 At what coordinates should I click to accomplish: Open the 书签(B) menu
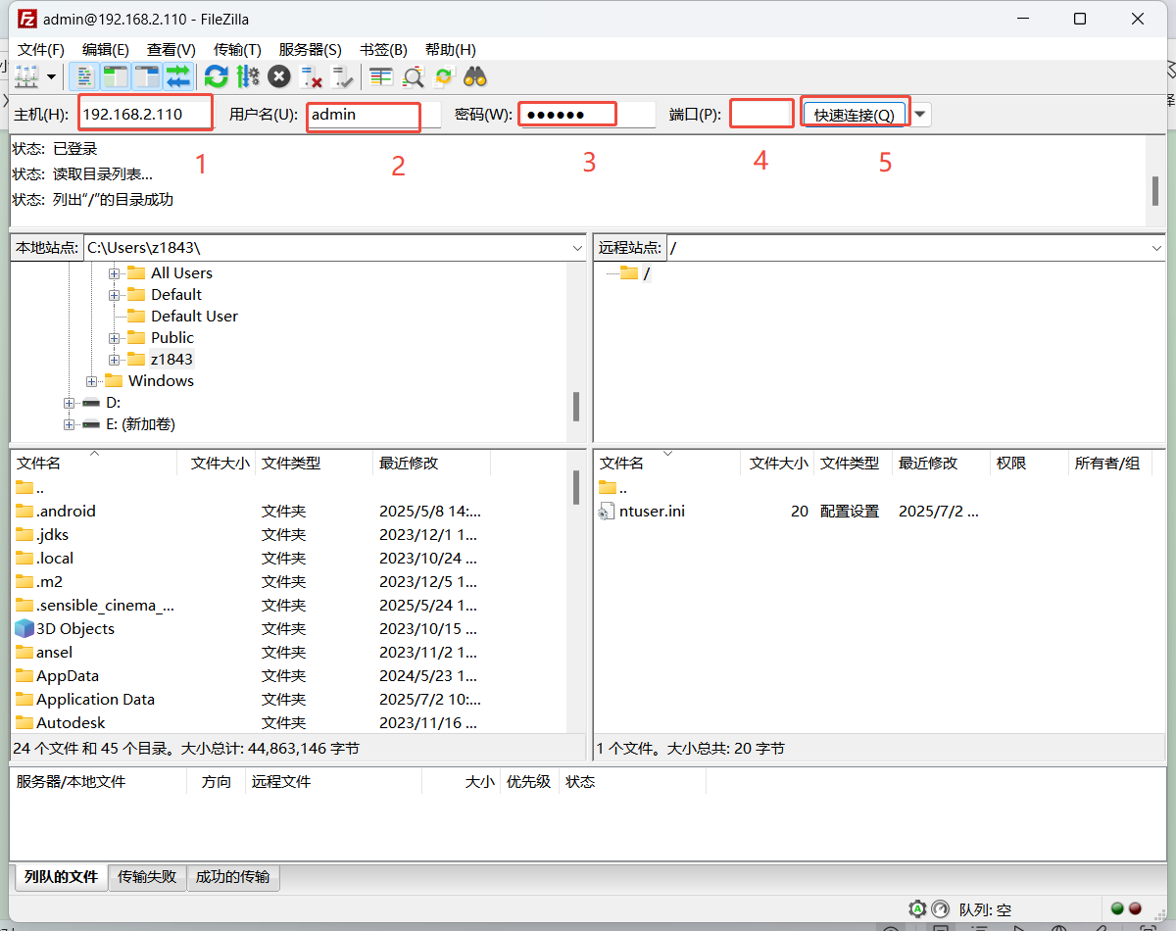click(x=383, y=49)
